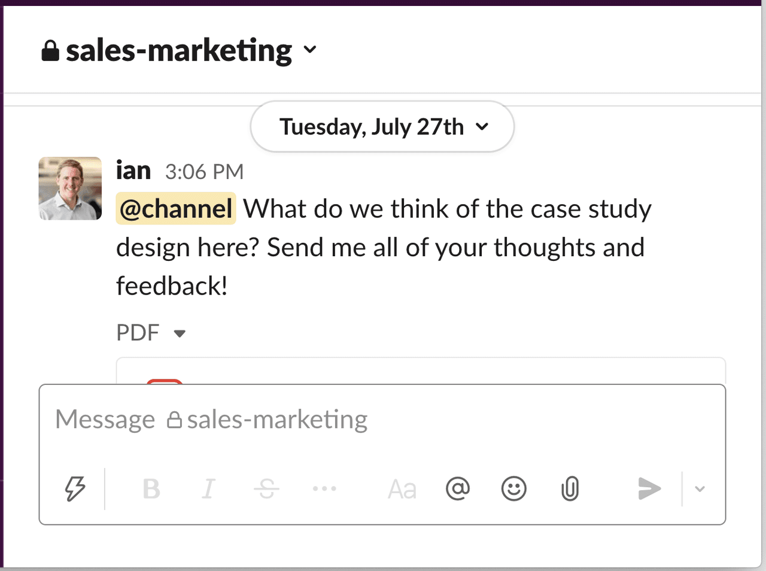766x571 pixels.
Task: Collapse the PDF attachment preview
Action: click(180, 333)
